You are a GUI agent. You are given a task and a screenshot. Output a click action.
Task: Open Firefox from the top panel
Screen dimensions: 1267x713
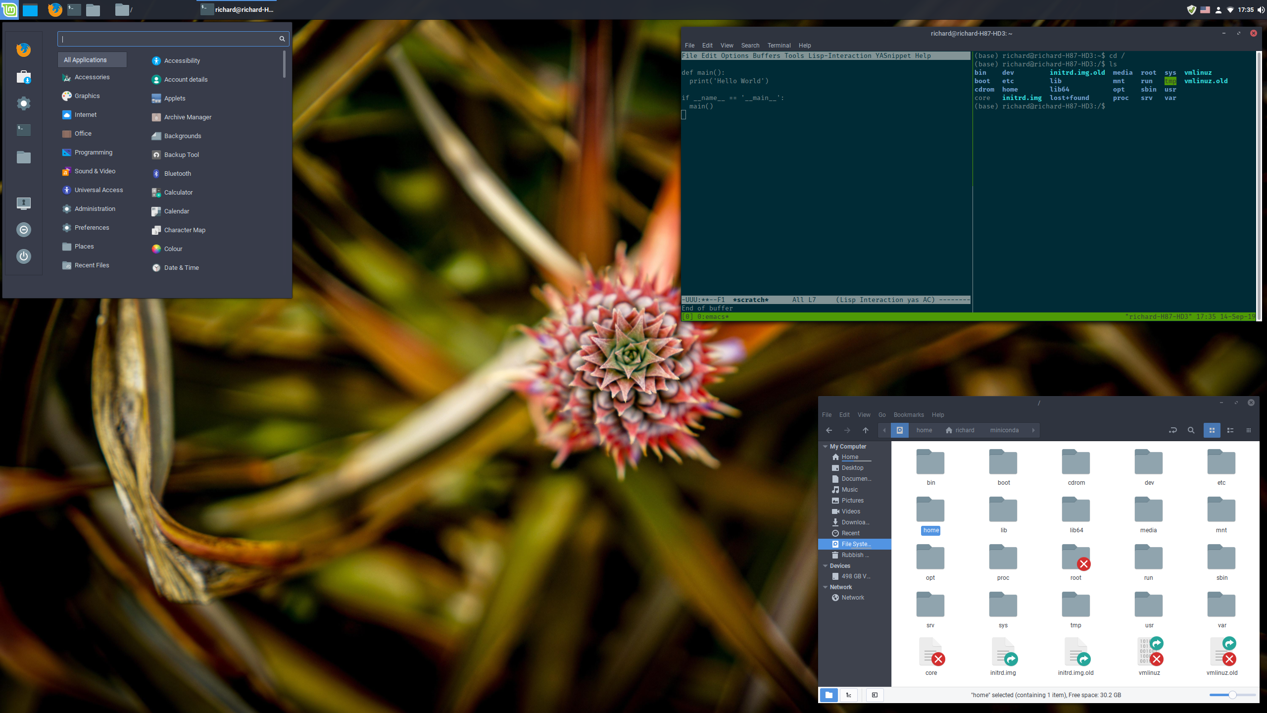click(55, 9)
